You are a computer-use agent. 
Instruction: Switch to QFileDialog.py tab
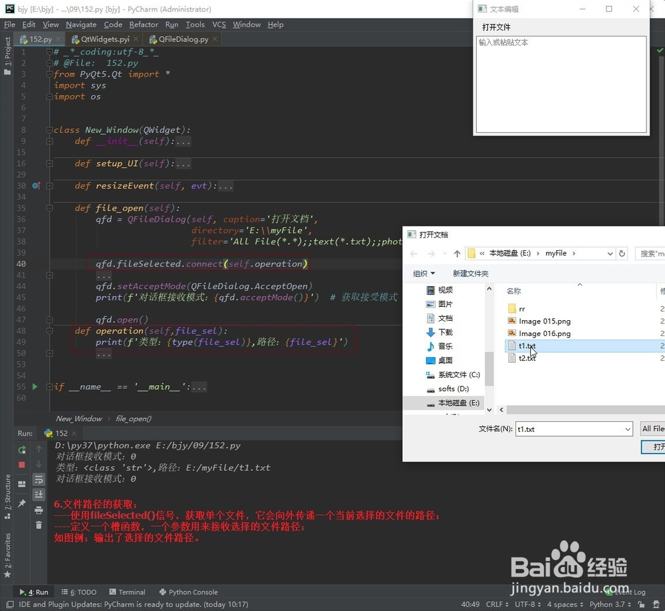tap(184, 39)
